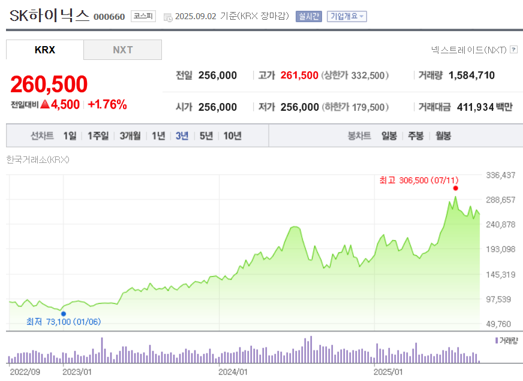Click the 저가 value 256,000
Viewport: 523px width, 381px height.
(299, 107)
